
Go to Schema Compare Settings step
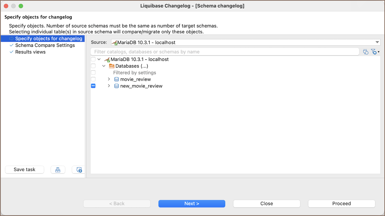click(x=45, y=45)
